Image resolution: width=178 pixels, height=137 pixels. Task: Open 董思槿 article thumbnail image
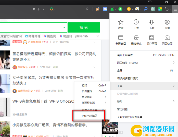coord(5,60)
